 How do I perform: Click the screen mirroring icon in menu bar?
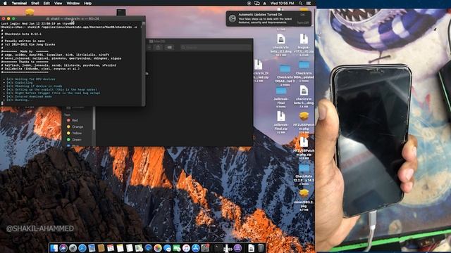click(257, 3)
